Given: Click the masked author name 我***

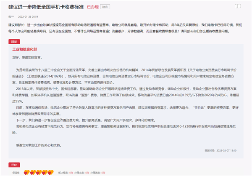Looking at the screenshot, I should point(11,16).
